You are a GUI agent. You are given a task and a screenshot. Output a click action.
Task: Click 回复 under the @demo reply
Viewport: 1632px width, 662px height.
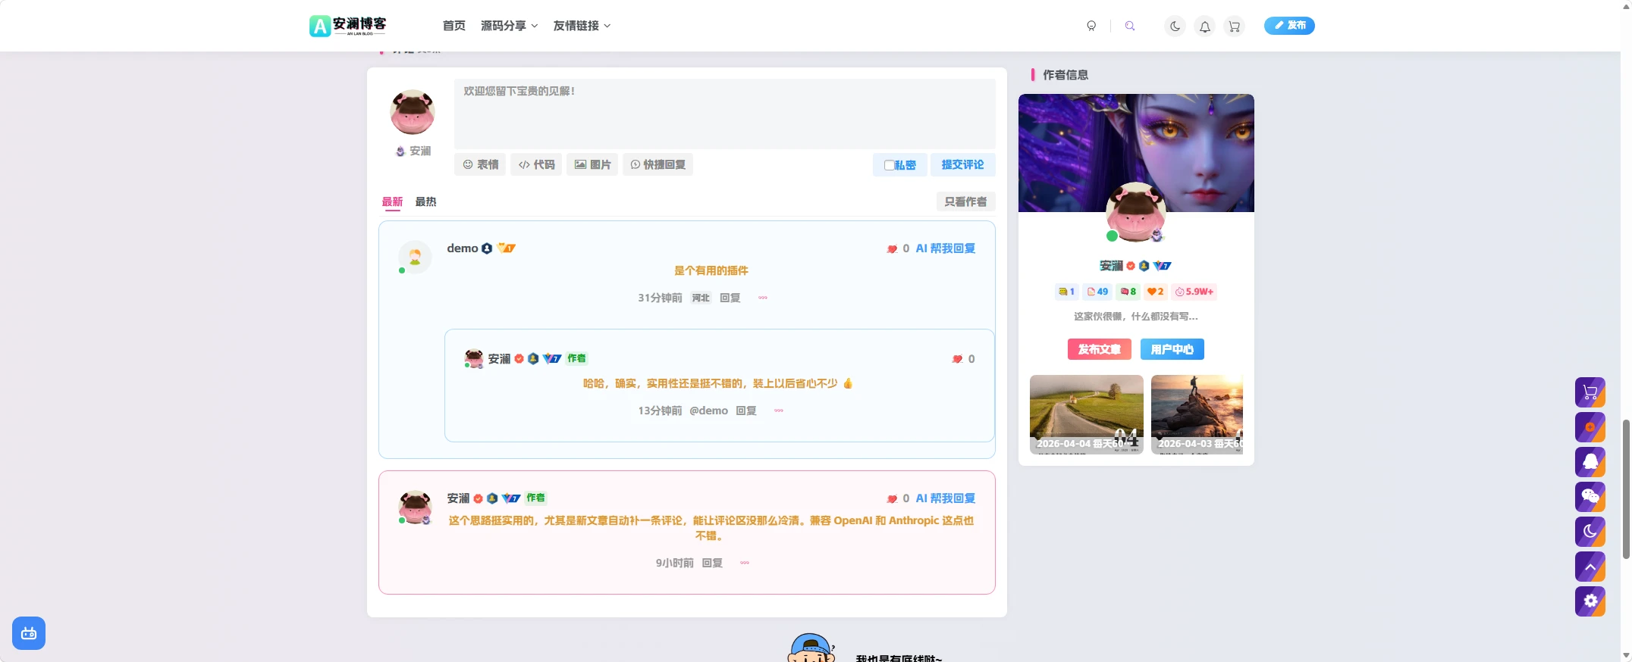coord(746,411)
